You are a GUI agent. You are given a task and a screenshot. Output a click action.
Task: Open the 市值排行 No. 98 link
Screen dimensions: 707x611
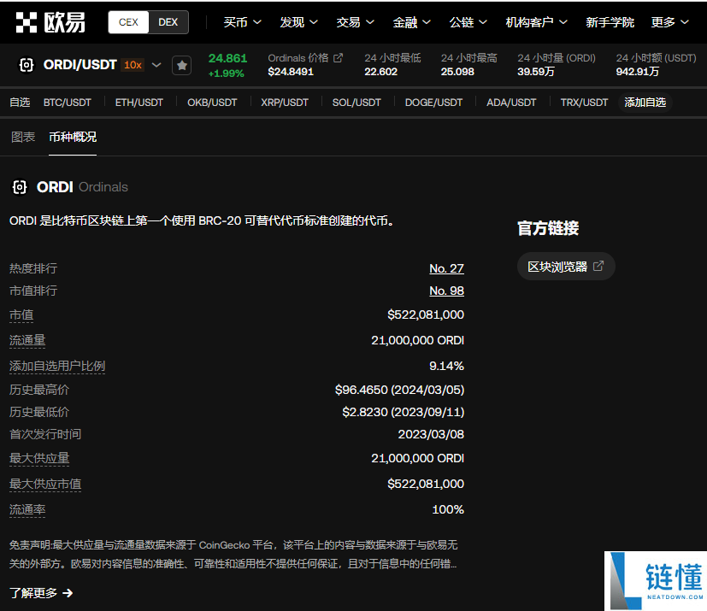point(446,291)
